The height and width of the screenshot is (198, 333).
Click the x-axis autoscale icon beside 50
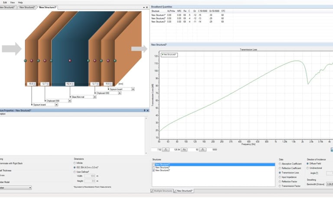pyautogui.click(x=202, y=150)
